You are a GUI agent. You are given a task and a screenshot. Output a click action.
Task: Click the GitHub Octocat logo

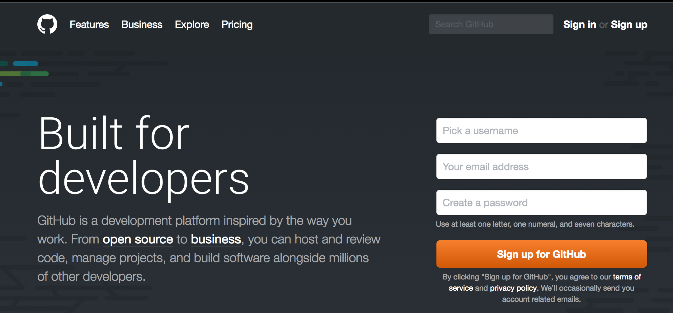(x=47, y=24)
